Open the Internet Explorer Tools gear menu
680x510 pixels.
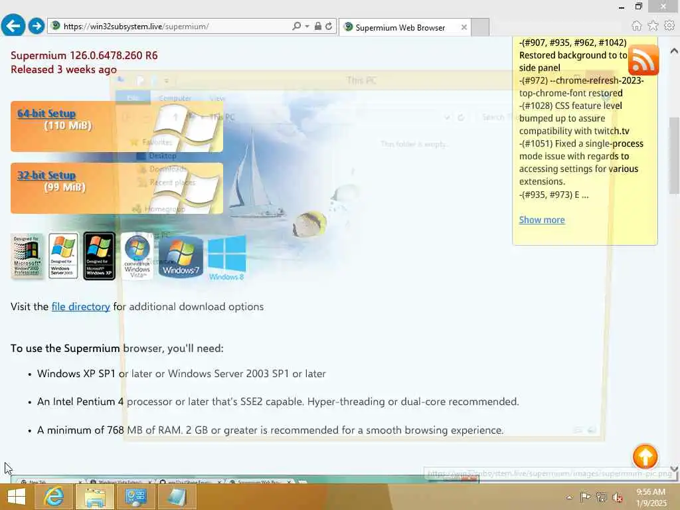pyautogui.click(x=669, y=26)
